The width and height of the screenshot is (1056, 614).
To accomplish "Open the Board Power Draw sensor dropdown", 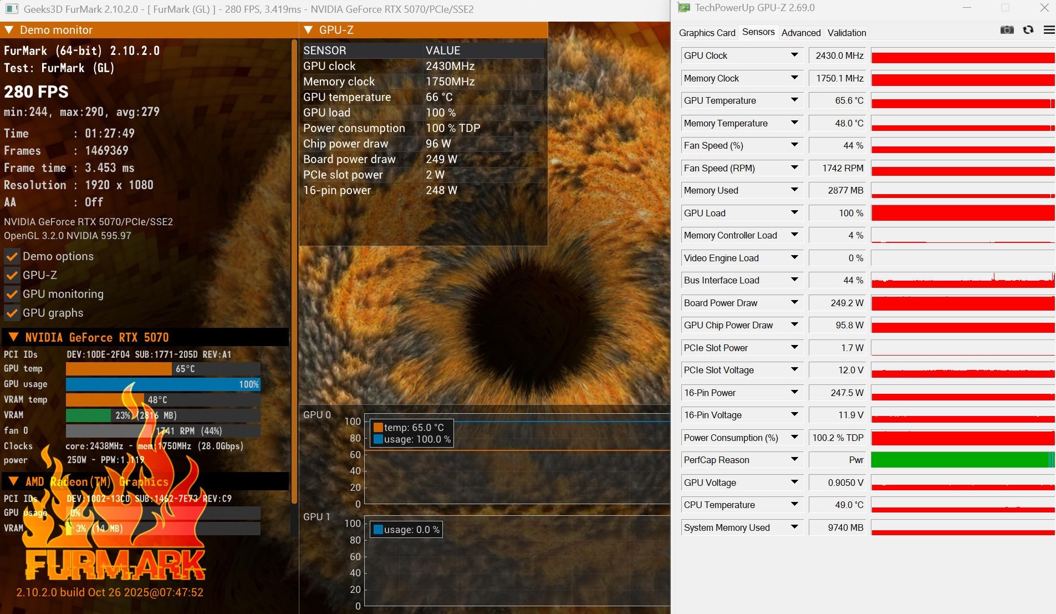I will pos(794,303).
